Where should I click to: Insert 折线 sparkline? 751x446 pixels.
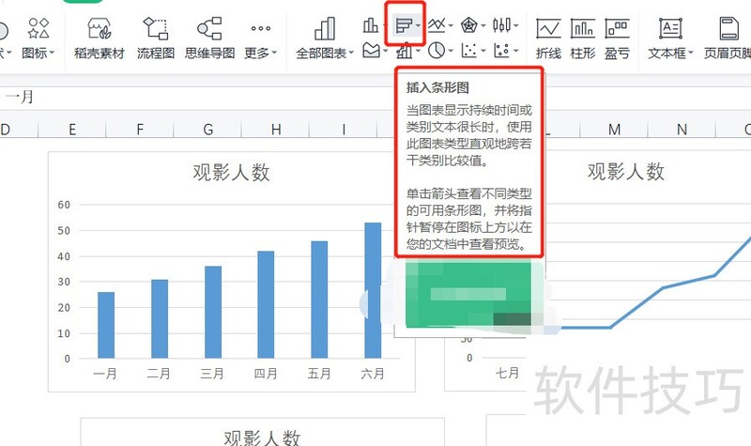click(548, 38)
